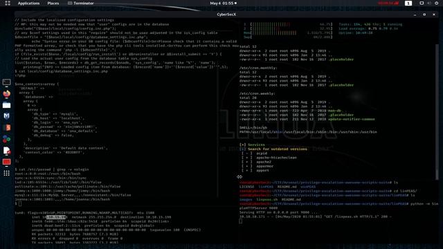
Task: Click the 'man-db' cron file name
Action: pyautogui.click(x=334, y=111)
